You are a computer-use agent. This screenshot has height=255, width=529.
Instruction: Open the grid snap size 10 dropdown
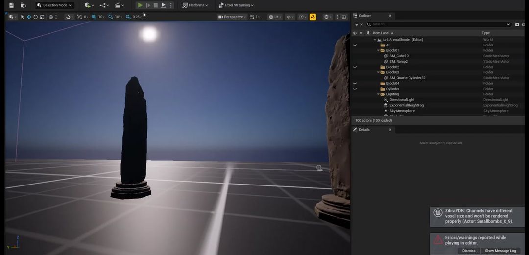point(101,17)
